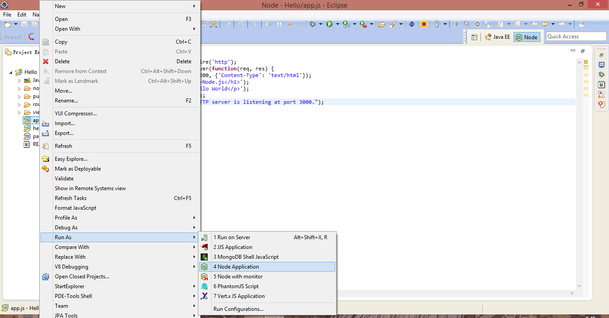Image resolution: width=609 pixels, height=318 pixels.
Task: Click the MongoDB Shell JavaScript icon
Action: point(205,257)
